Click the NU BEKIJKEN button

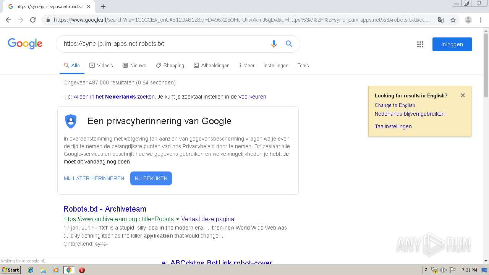pos(151,178)
